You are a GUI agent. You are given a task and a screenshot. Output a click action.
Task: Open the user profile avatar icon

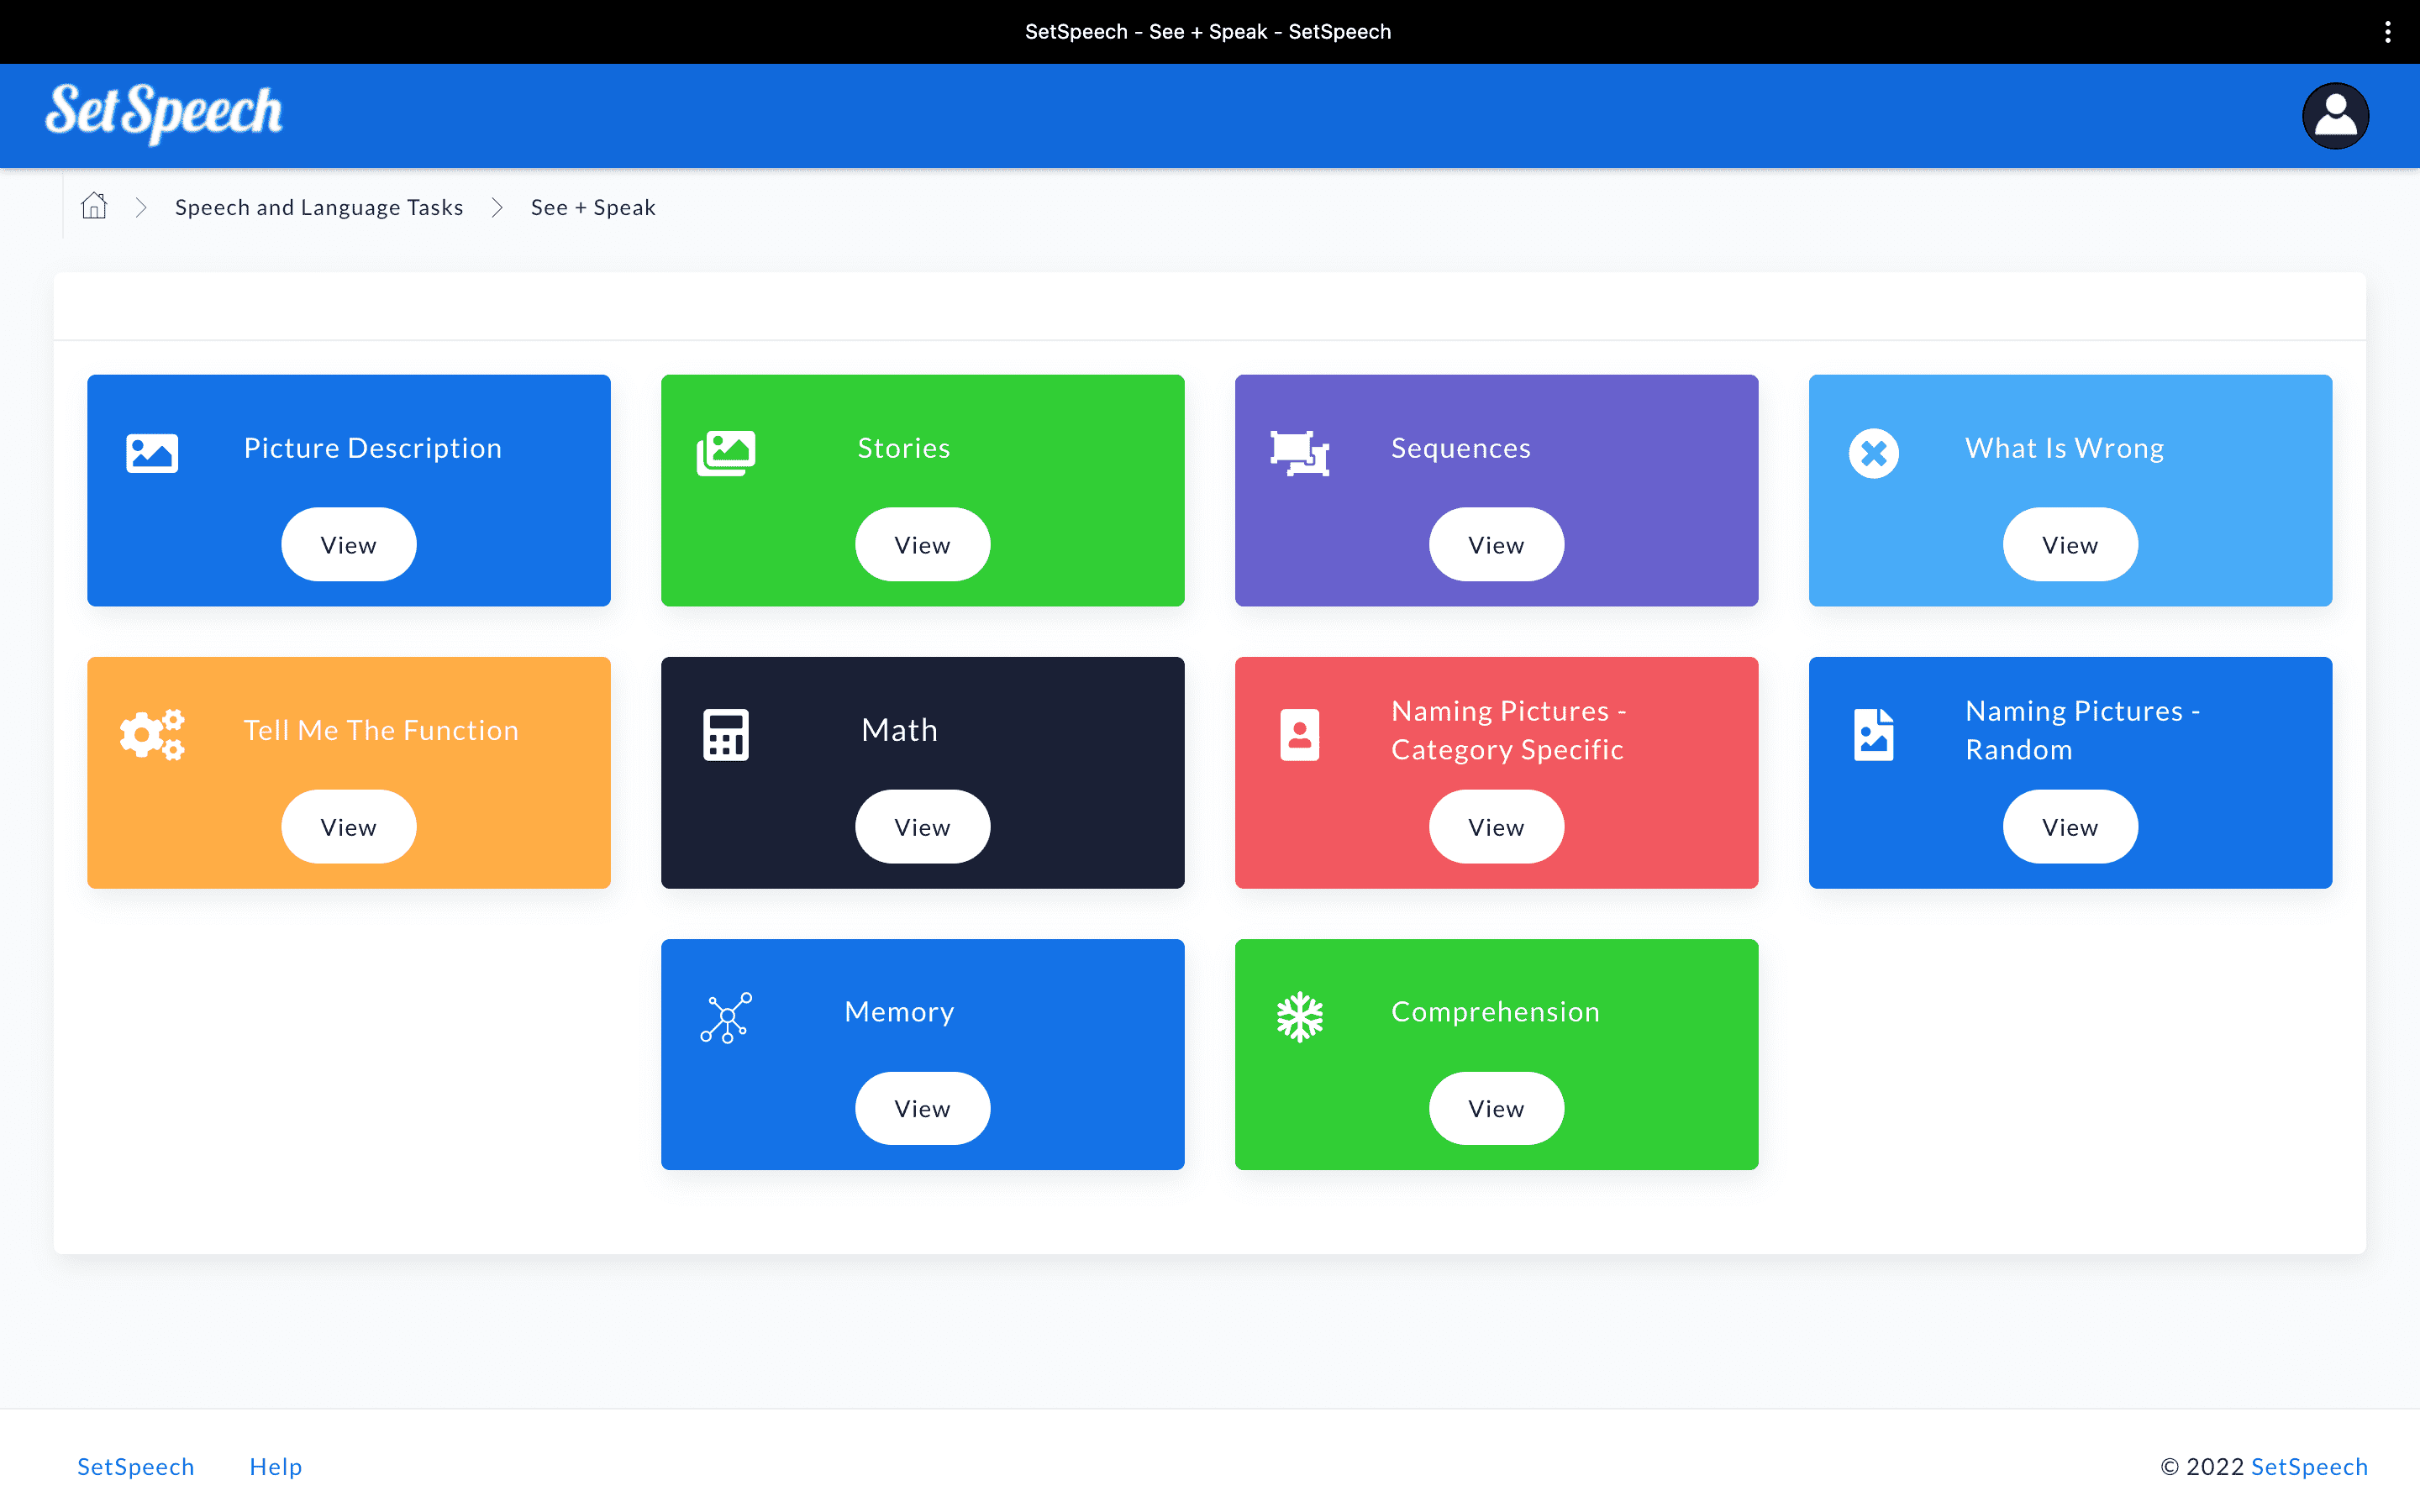[x=2334, y=116]
